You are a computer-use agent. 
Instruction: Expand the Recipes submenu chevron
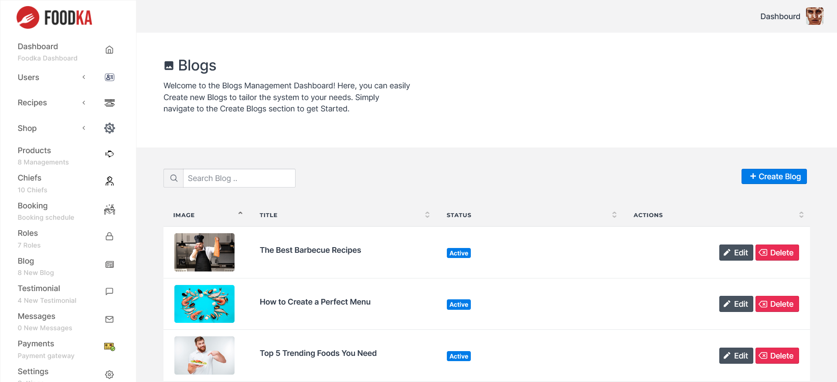point(84,103)
